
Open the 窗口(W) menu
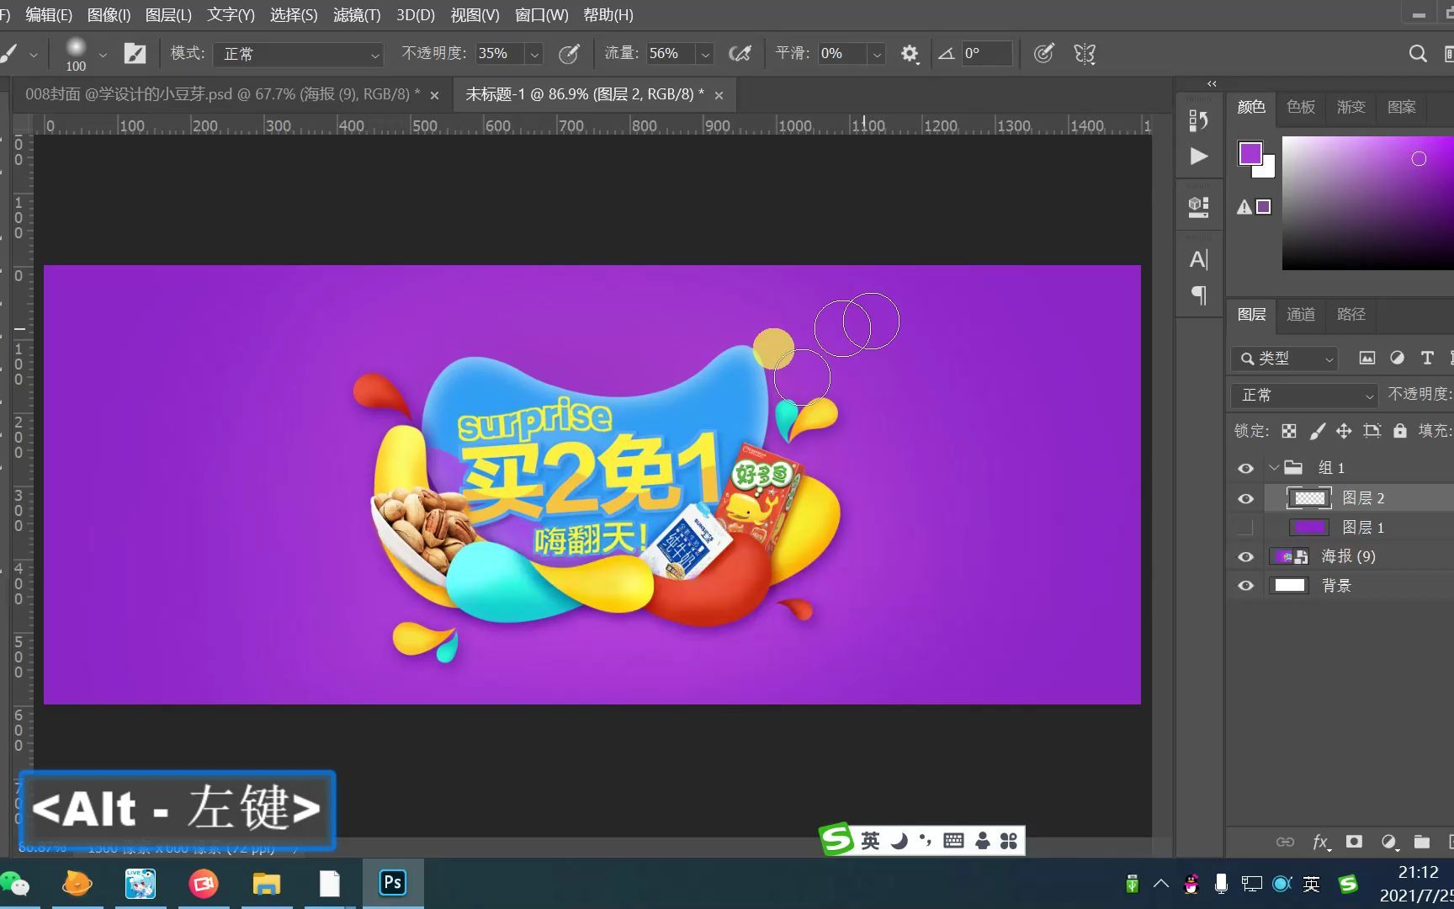[x=541, y=15]
